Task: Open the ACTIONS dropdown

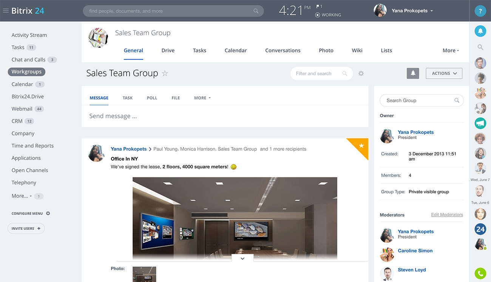Action: 444,73
